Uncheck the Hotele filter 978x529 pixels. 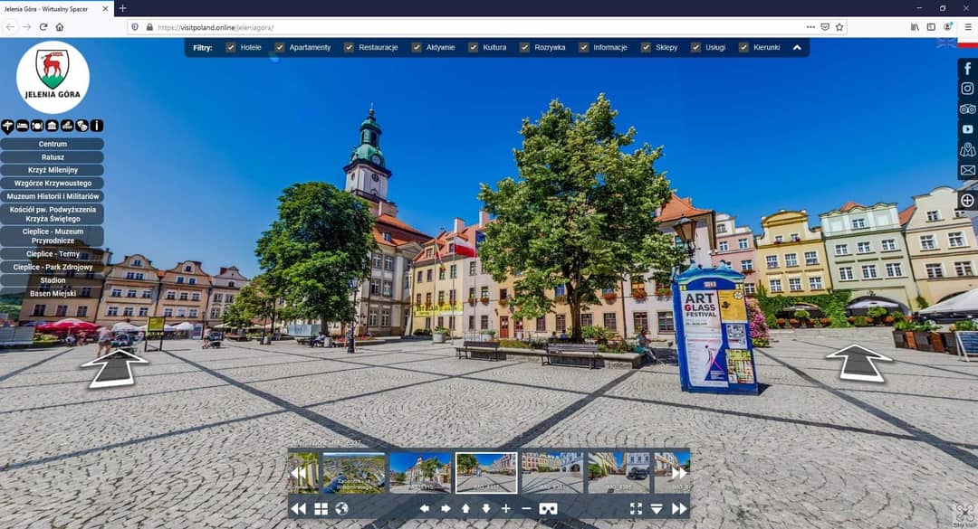[x=231, y=47]
